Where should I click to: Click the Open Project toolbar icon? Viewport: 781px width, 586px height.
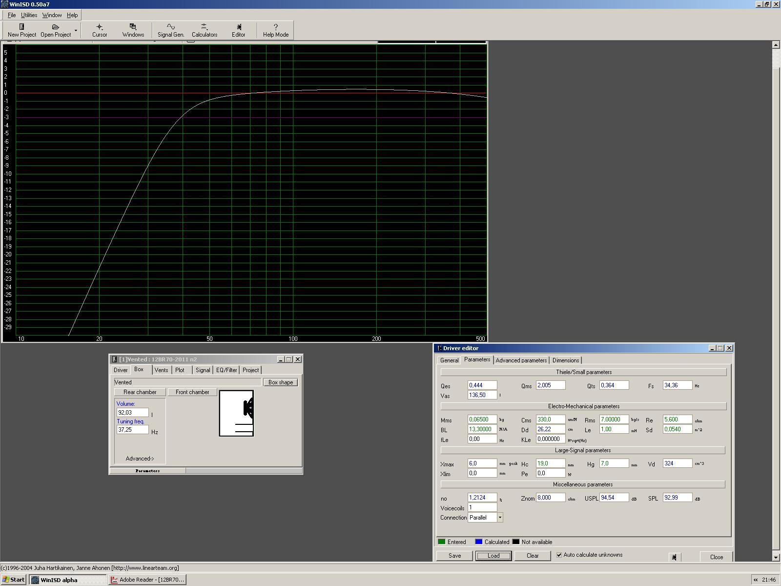(55, 30)
